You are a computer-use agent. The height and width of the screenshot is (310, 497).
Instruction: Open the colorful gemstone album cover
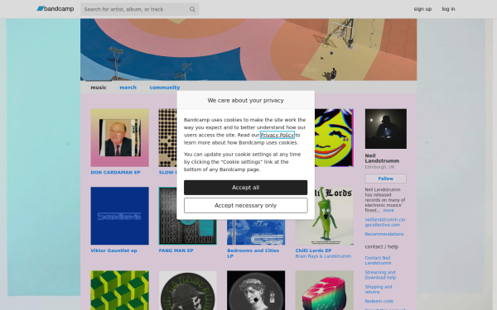tap(324, 290)
